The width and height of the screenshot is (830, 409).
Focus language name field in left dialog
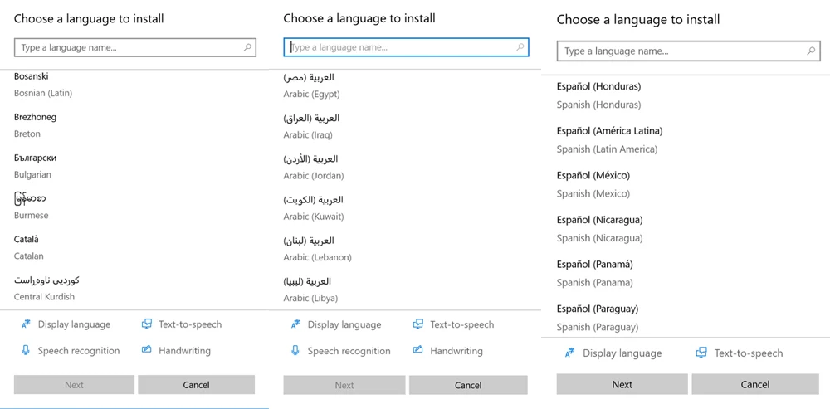click(x=135, y=47)
